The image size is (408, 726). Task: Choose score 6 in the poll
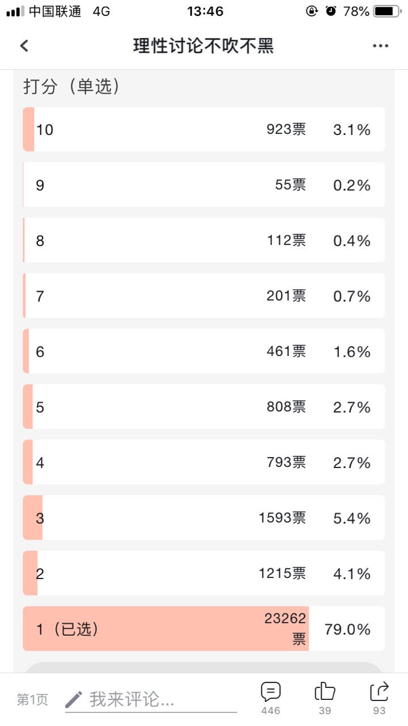click(204, 352)
